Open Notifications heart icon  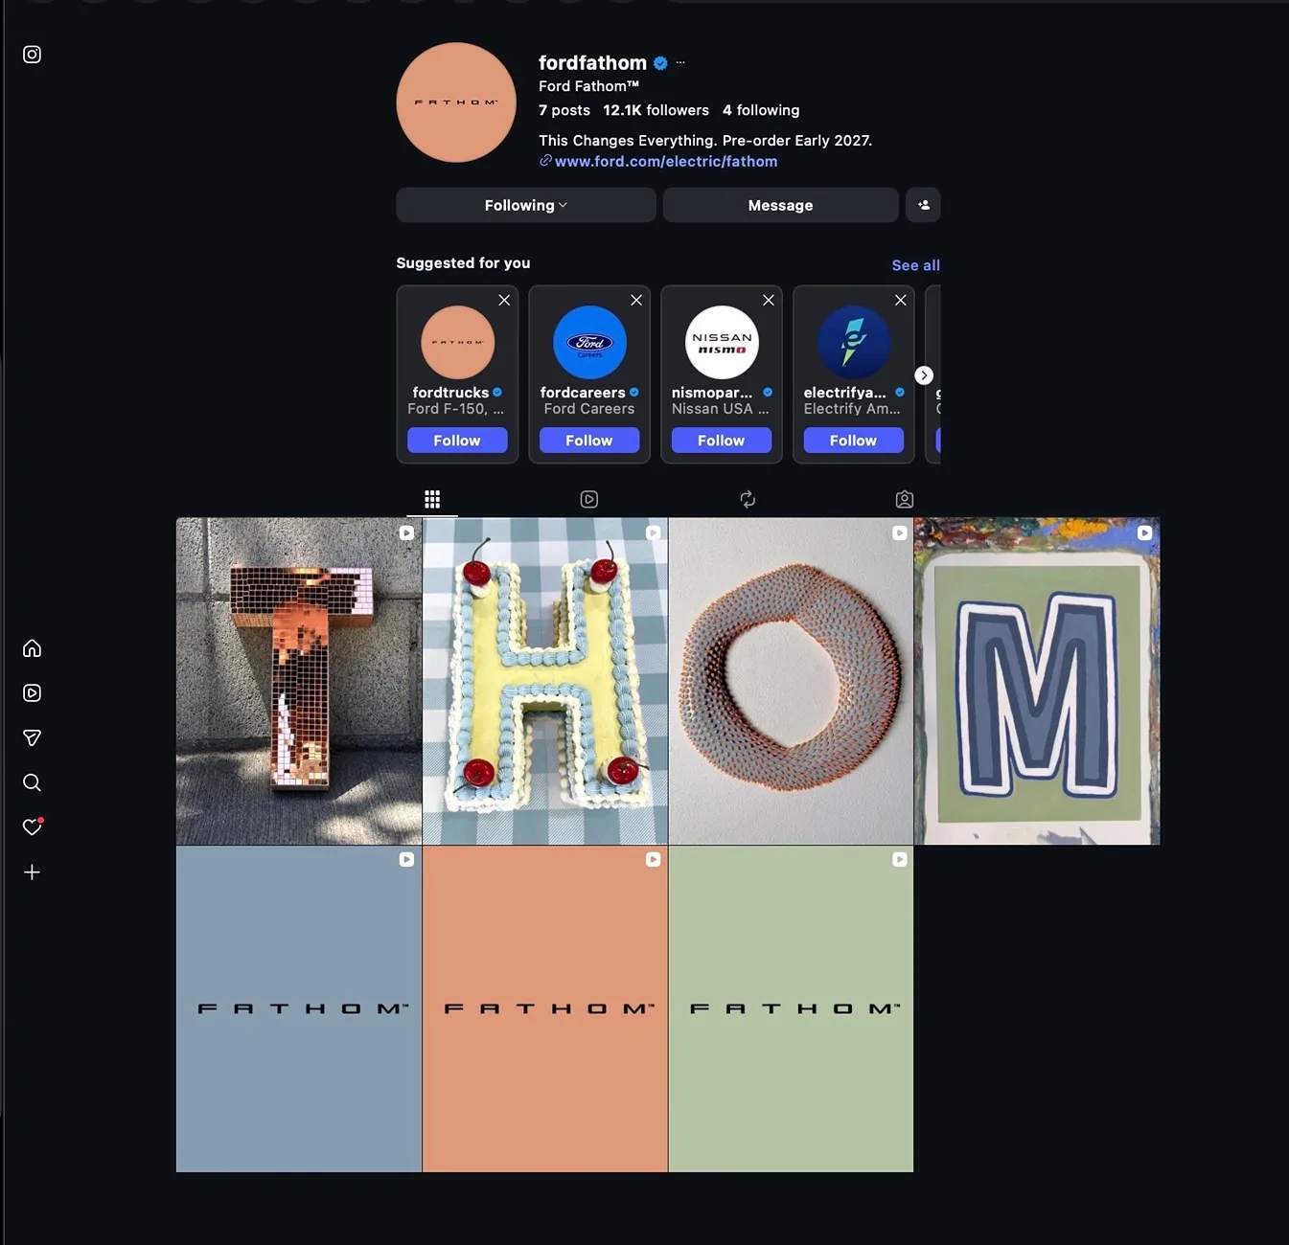pos(33,826)
